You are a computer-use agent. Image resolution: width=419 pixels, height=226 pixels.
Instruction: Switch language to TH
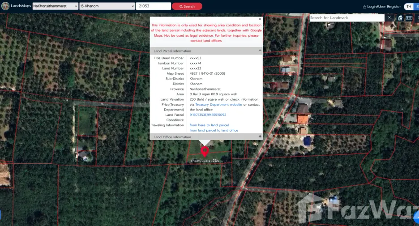tap(409, 7)
